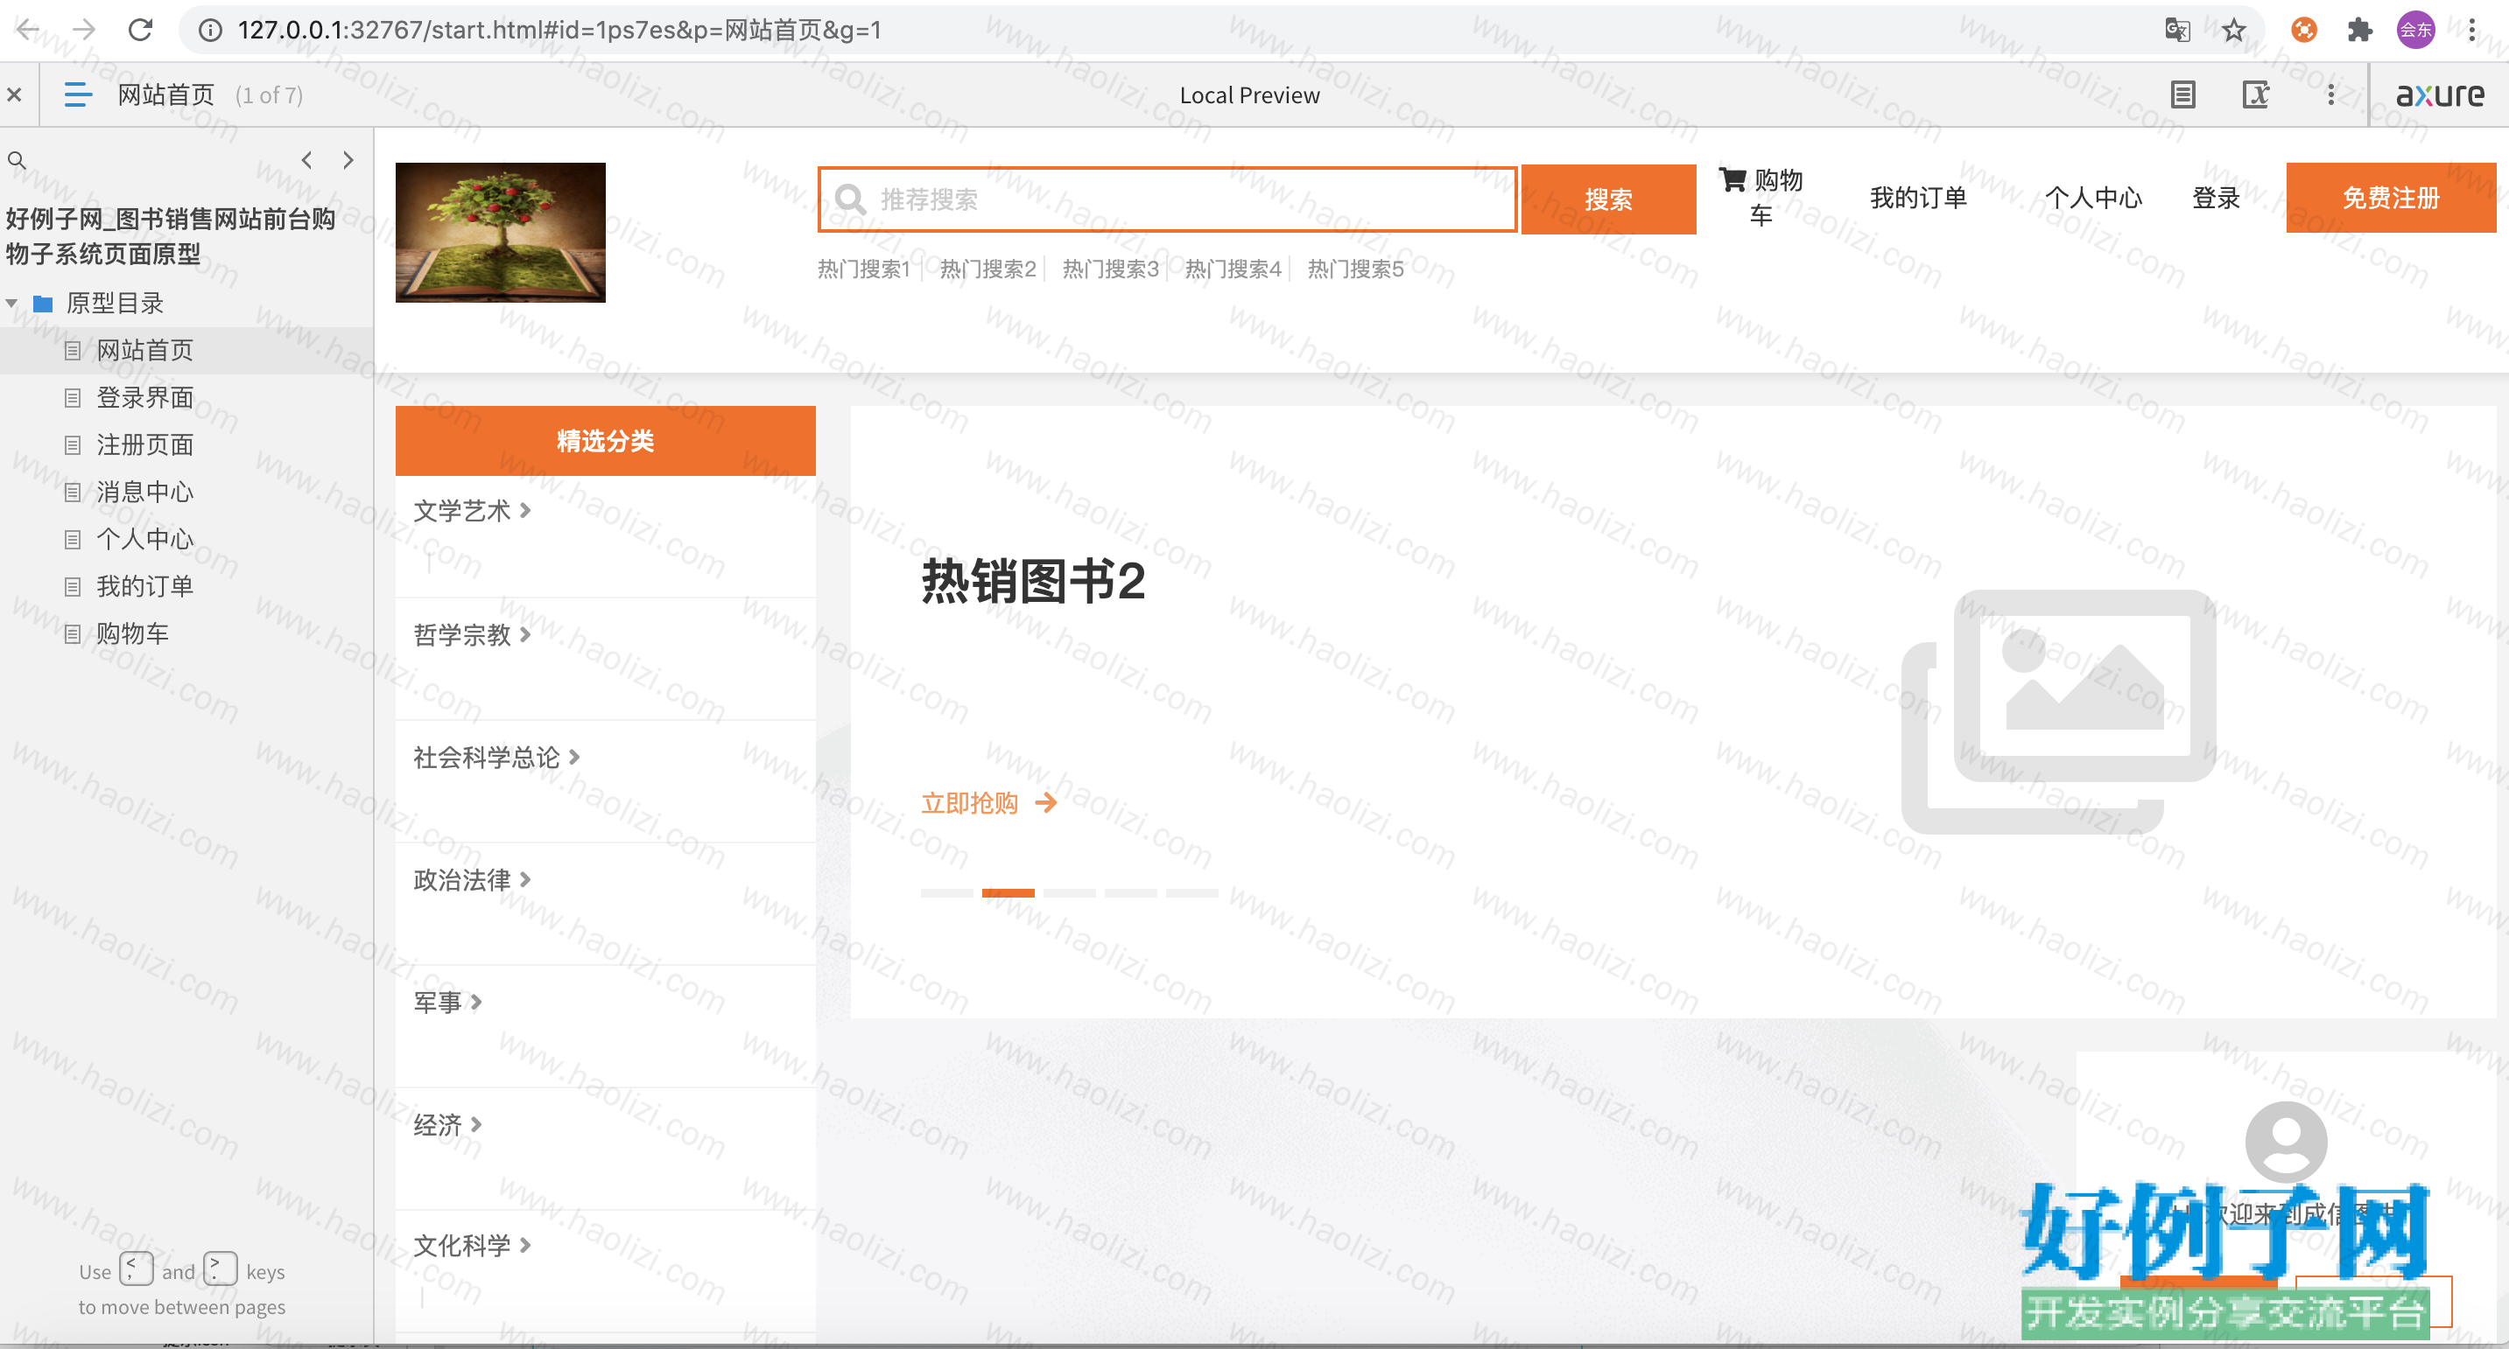
Task: Open the orange extension icon
Action: tap(2303, 30)
